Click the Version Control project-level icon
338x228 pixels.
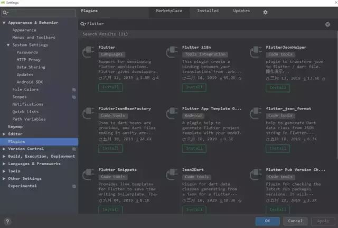click(x=74, y=149)
